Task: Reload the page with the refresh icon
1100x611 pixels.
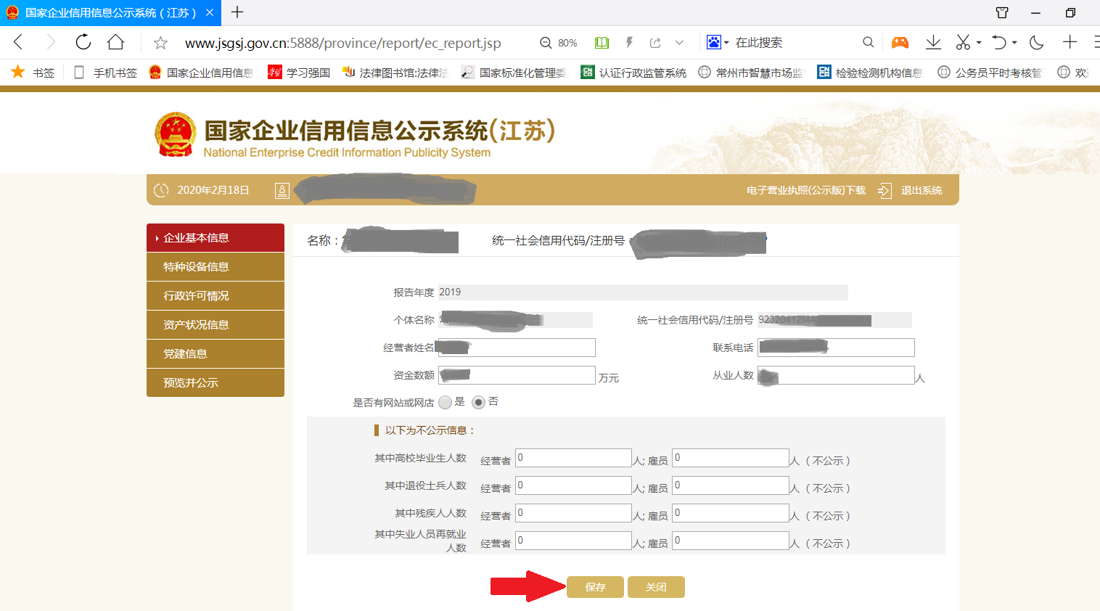Action: [83, 42]
